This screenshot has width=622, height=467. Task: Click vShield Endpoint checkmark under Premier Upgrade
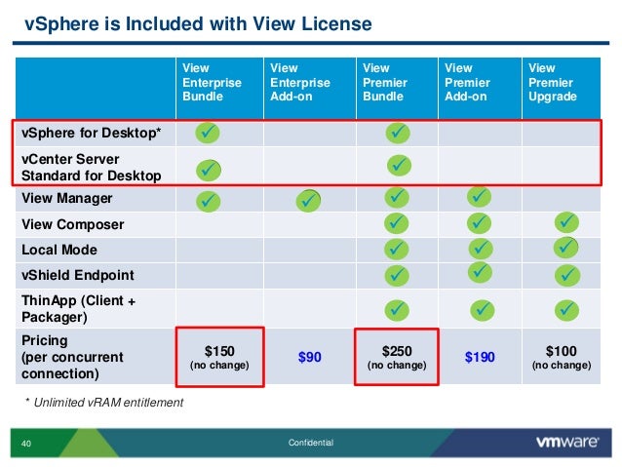pos(567,275)
